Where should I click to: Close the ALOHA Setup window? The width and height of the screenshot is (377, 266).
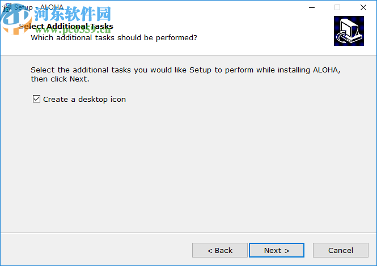pos(363,8)
